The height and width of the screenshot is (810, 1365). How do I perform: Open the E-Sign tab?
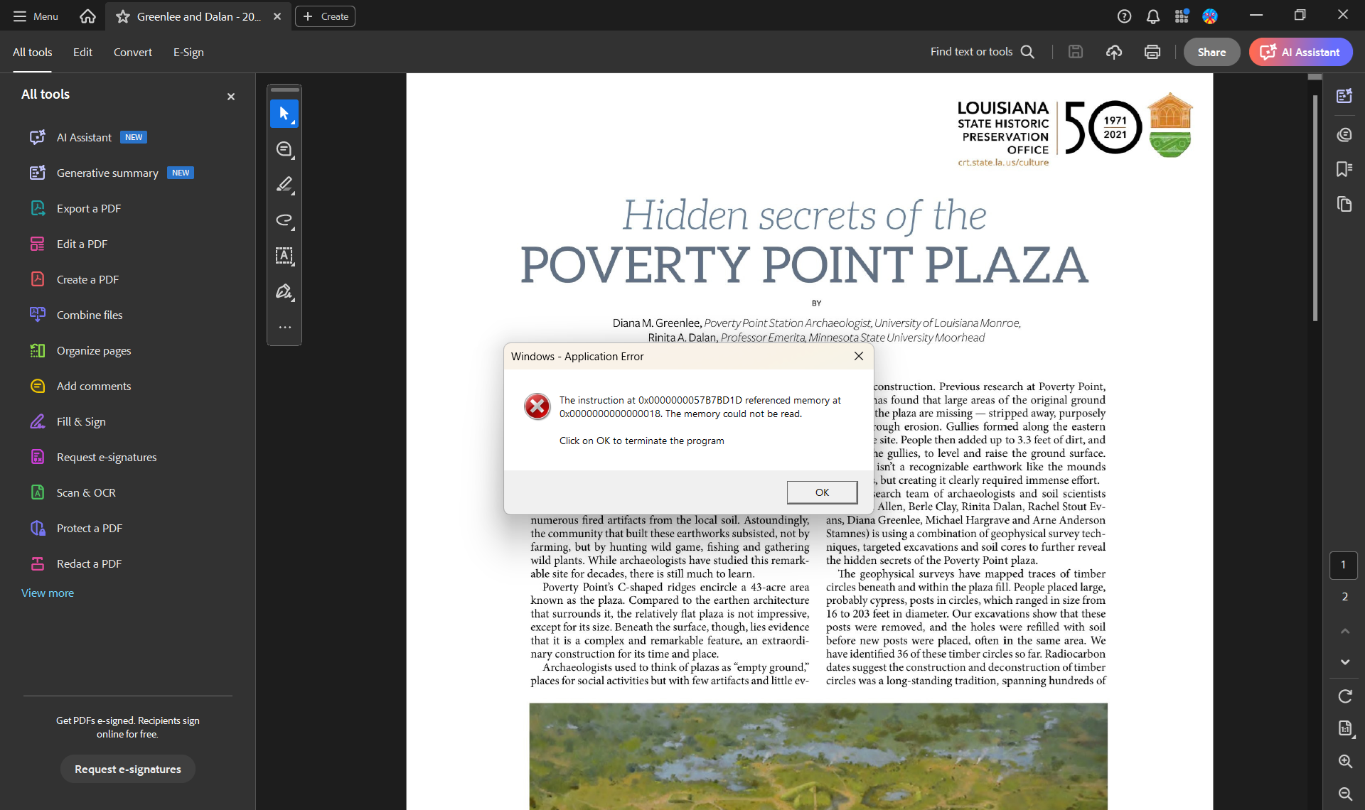click(x=188, y=52)
